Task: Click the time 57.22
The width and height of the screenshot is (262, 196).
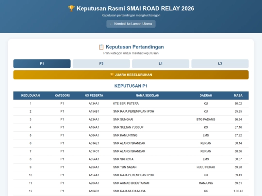Action: 238,136
